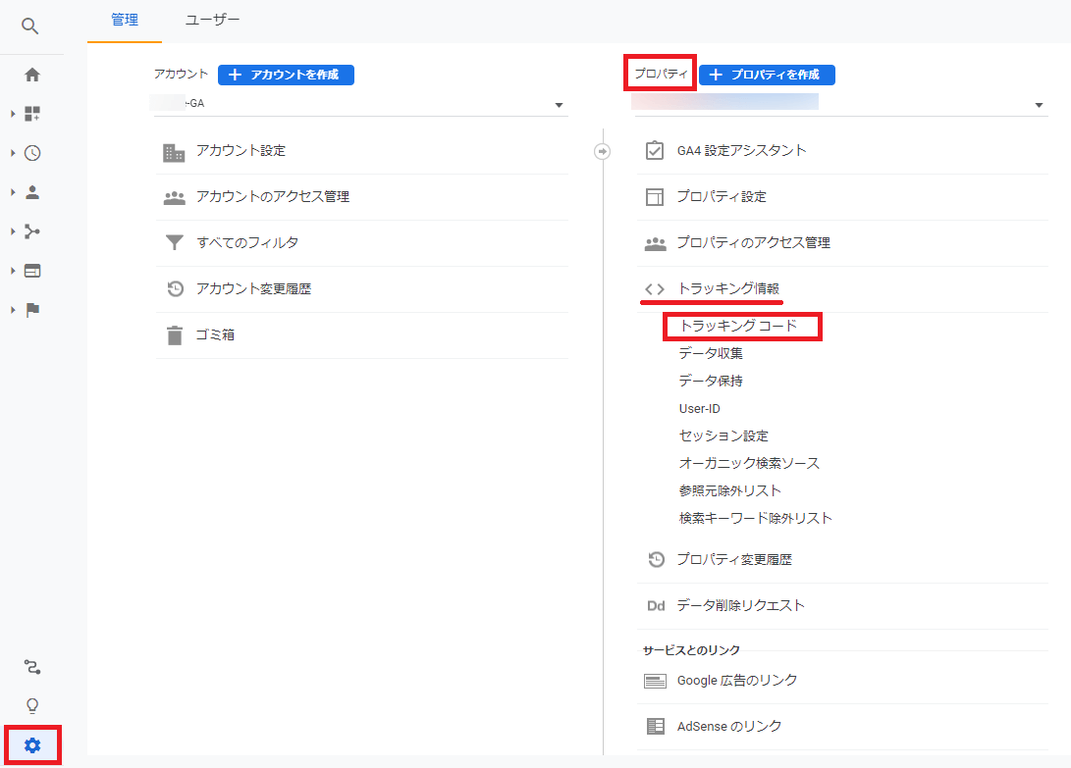
Task: Click the アカウントを作成 button
Action: [x=286, y=75]
